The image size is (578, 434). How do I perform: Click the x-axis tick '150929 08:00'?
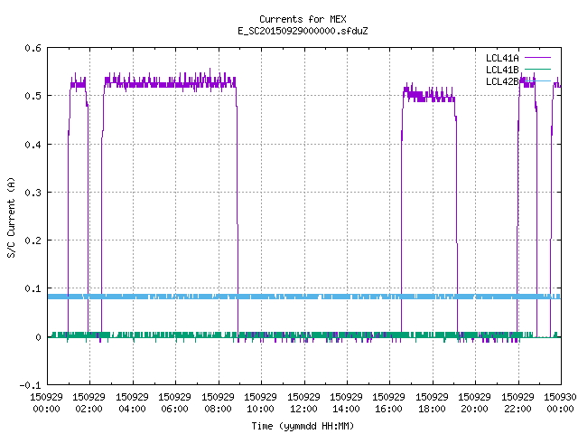[218, 402]
